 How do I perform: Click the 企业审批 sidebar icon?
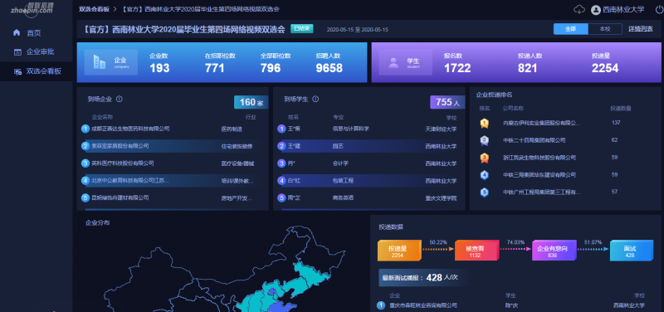tap(17, 52)
